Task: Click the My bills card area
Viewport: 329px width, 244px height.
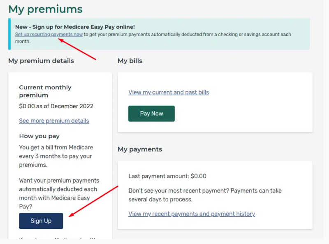Action: pos(216,102)
